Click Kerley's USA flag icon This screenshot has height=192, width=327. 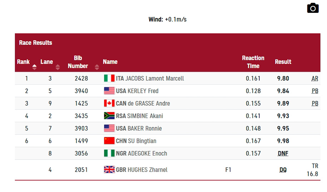[x=109, y=91]
